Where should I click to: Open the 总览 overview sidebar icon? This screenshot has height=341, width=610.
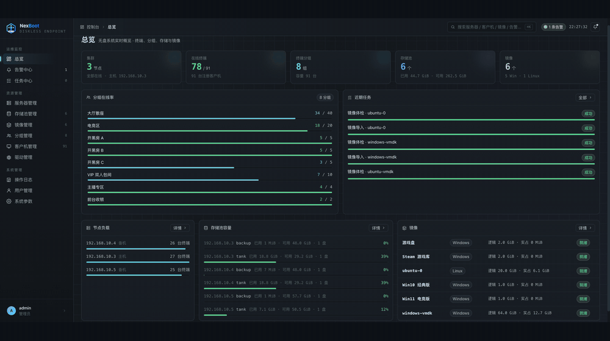click(x=9, y=59)
